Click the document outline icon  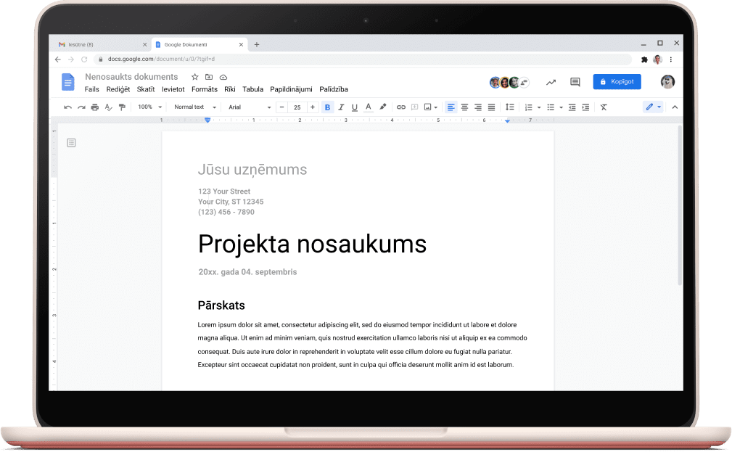(71, 143)
